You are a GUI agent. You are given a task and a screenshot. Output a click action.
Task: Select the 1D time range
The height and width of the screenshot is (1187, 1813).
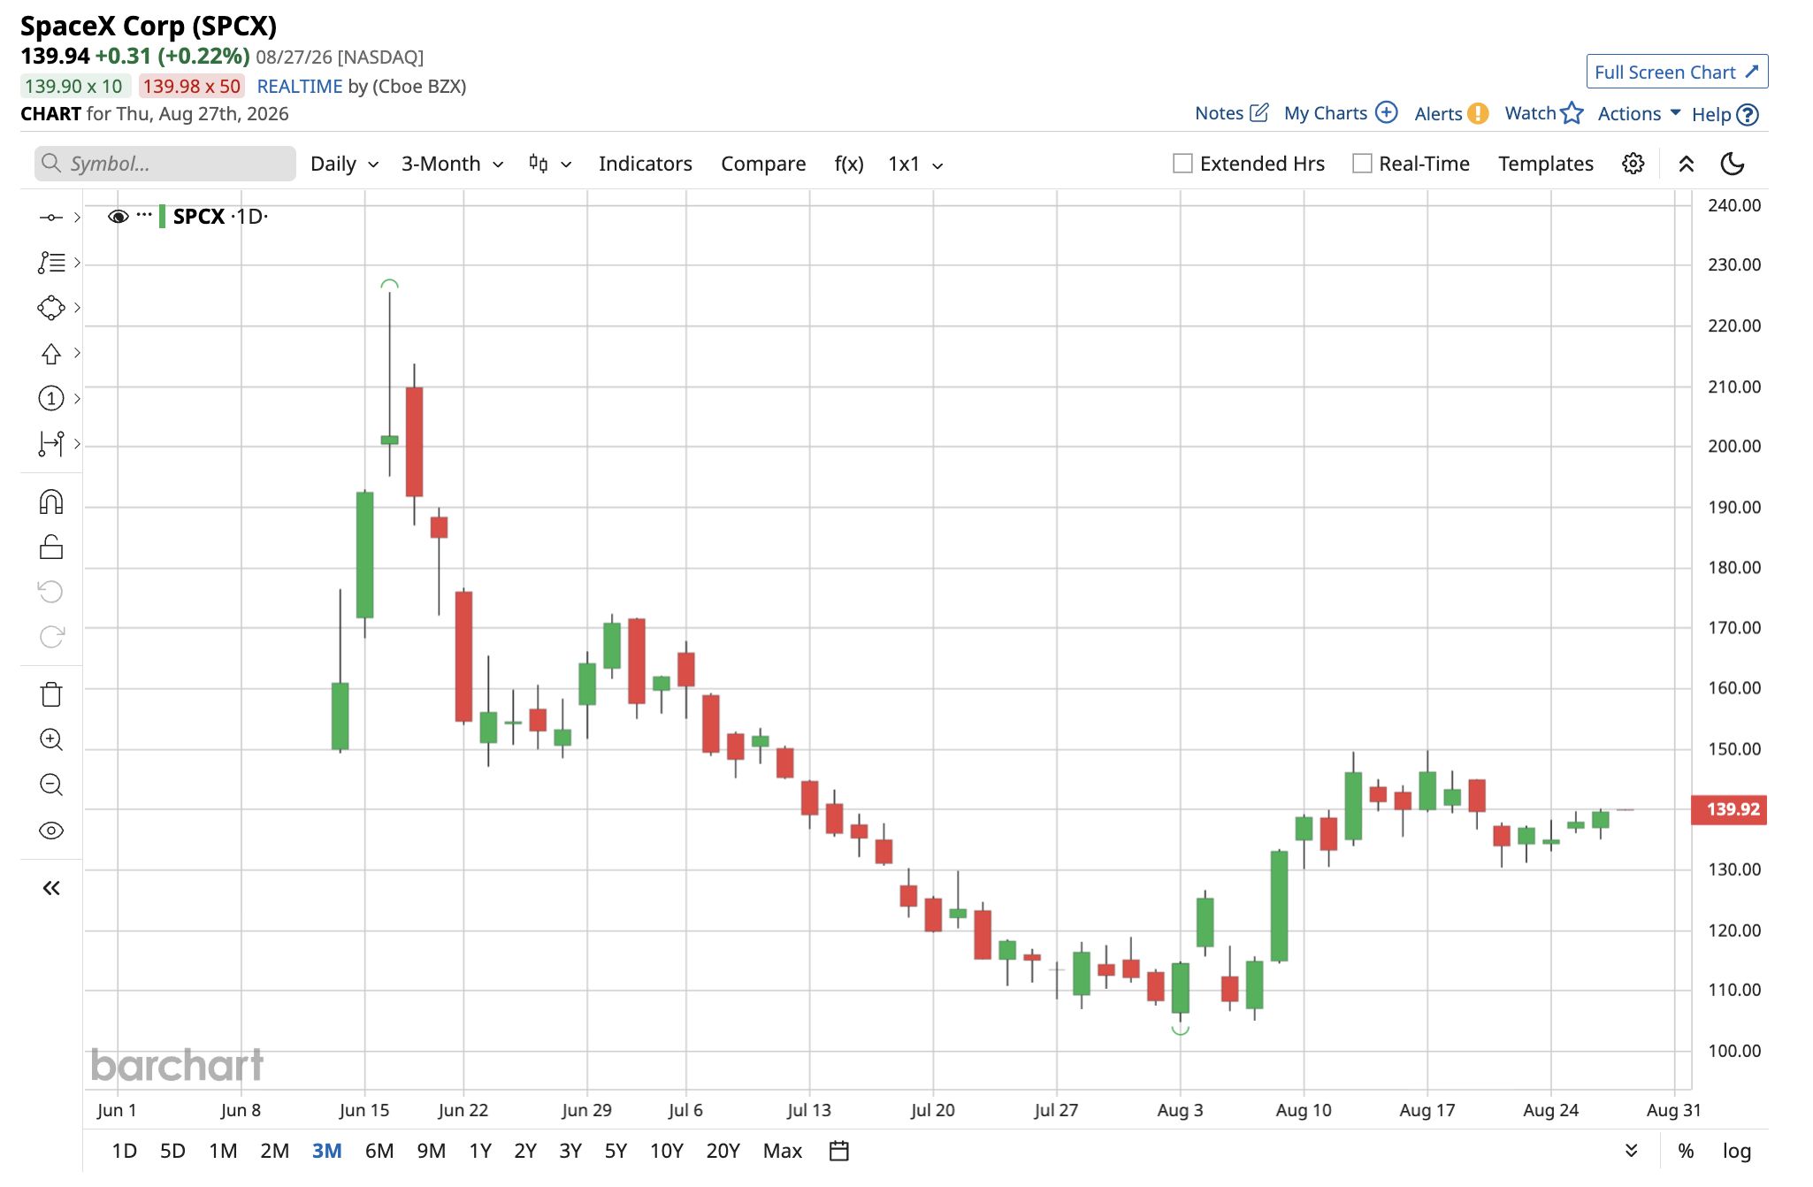click(125, 1151)
